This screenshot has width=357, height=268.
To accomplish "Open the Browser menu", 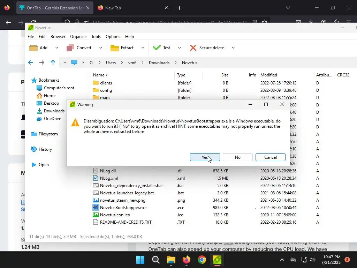I will 58,37.
